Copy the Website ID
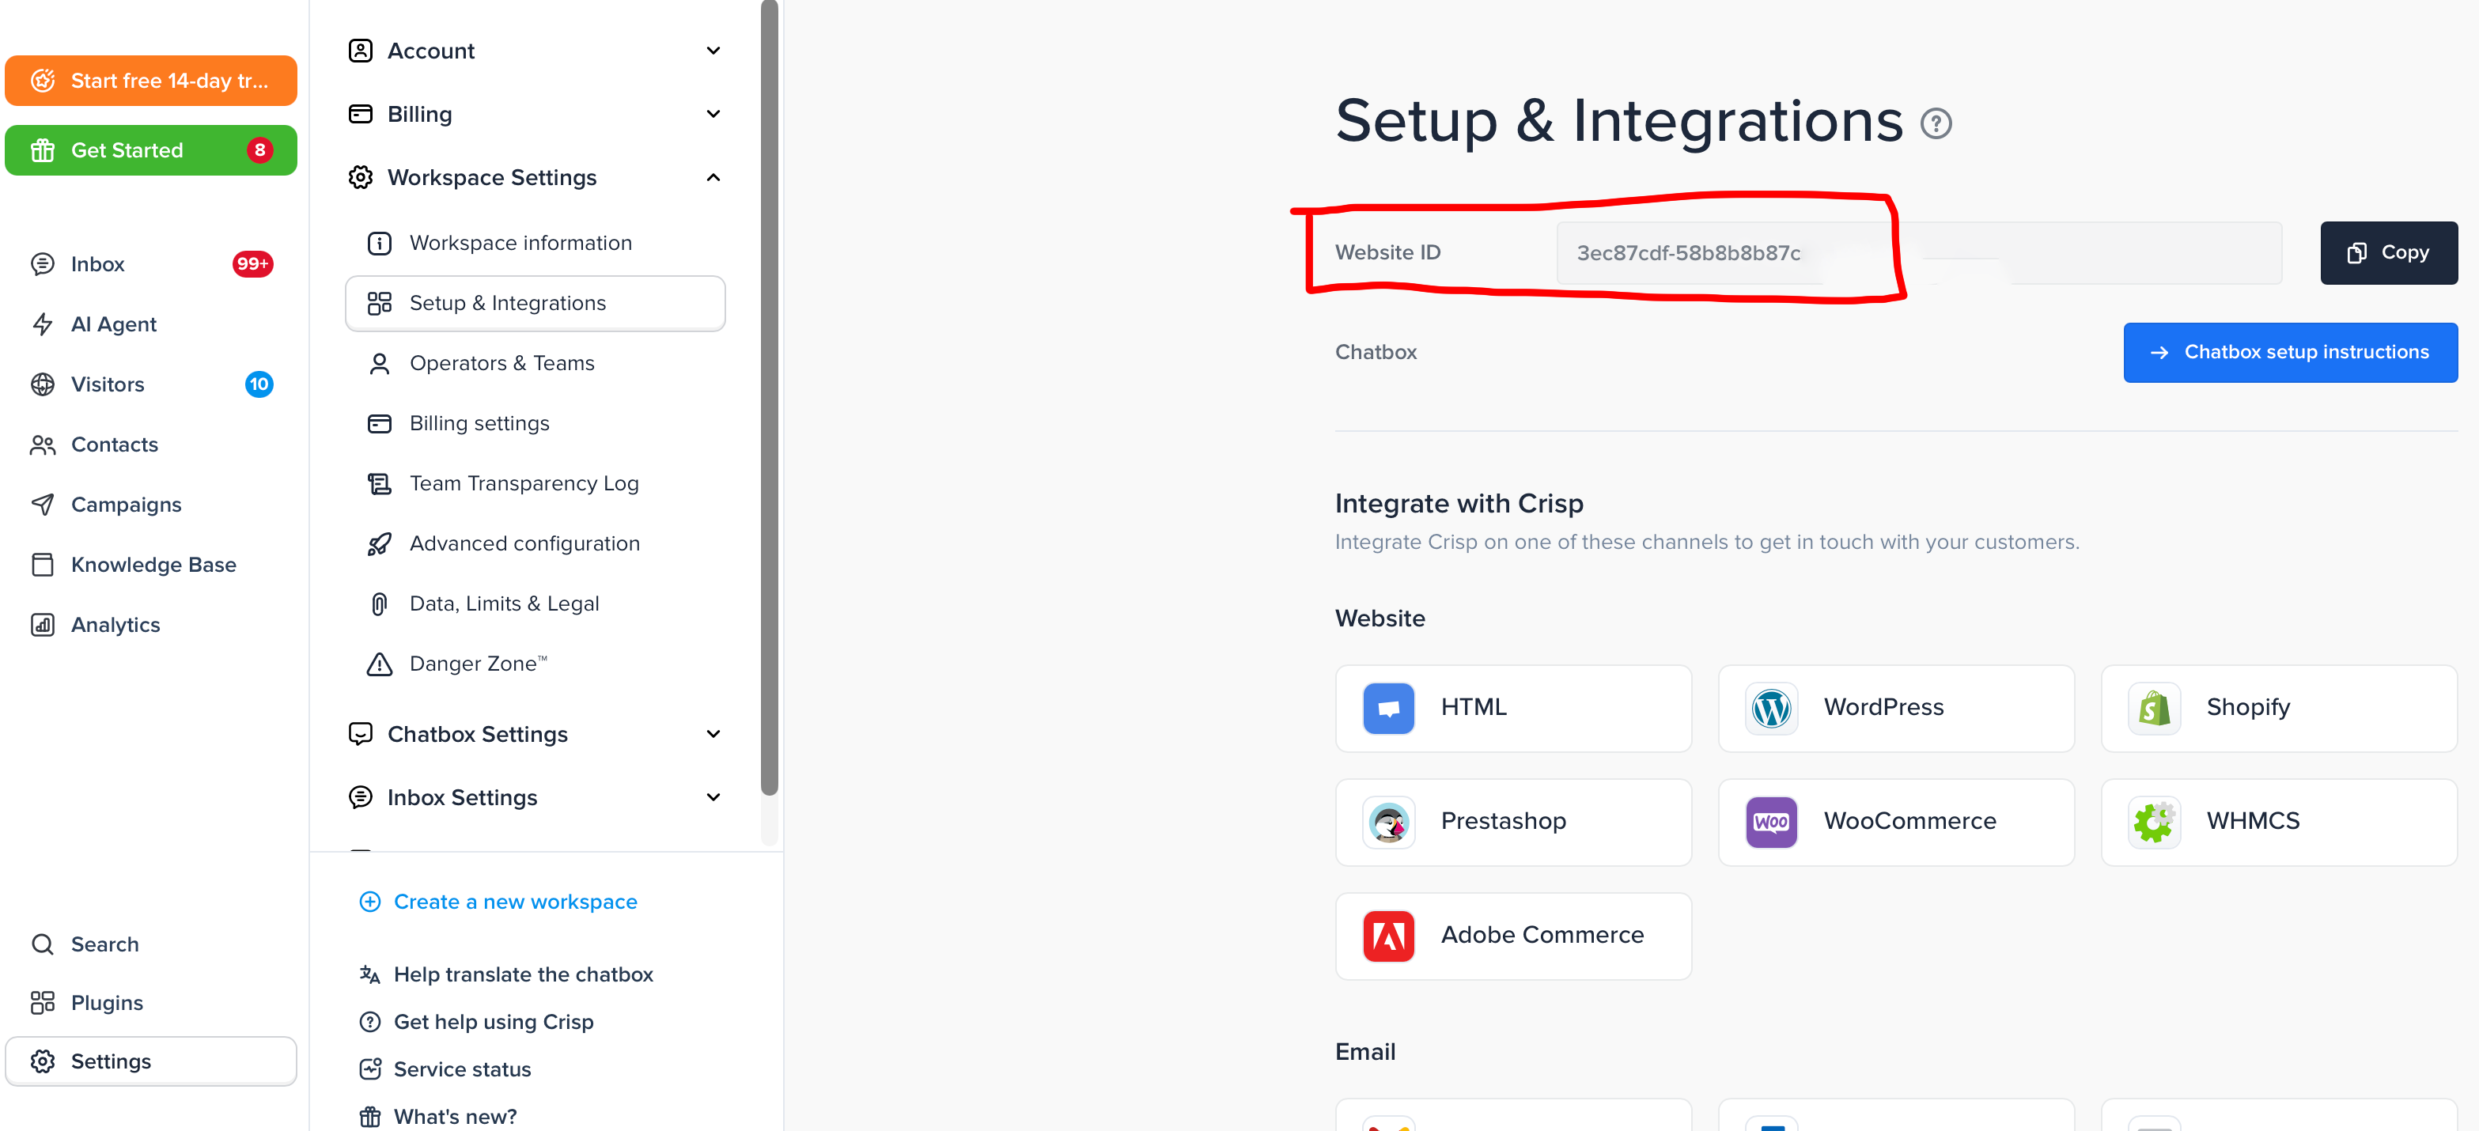This screenshot has width=2479, height=1131. (x=2389, y=253)
